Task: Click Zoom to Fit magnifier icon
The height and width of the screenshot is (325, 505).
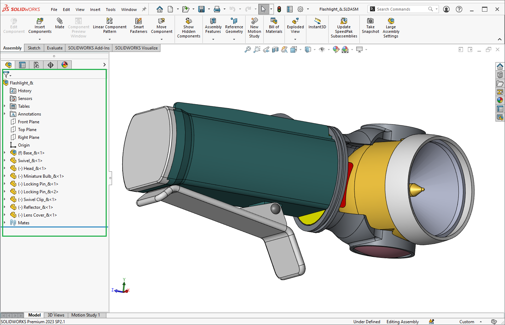Action: click(x=248, y=50)
